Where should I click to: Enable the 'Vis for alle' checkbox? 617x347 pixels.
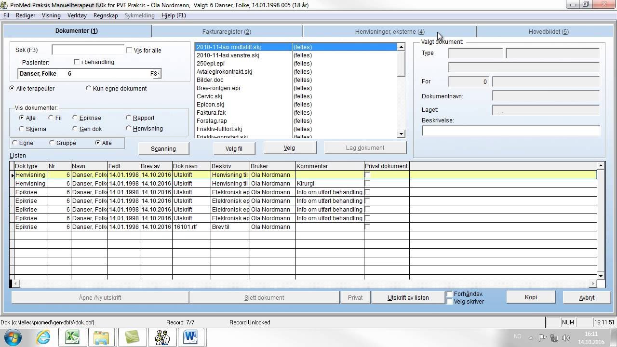[x=129, y=50]
